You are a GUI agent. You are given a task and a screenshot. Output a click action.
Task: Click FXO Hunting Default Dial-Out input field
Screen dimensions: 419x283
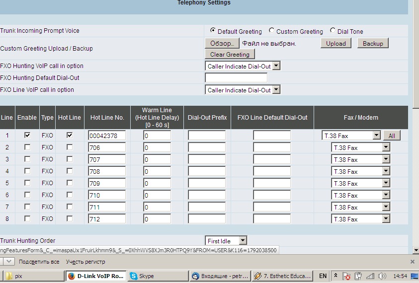point(236,77)
